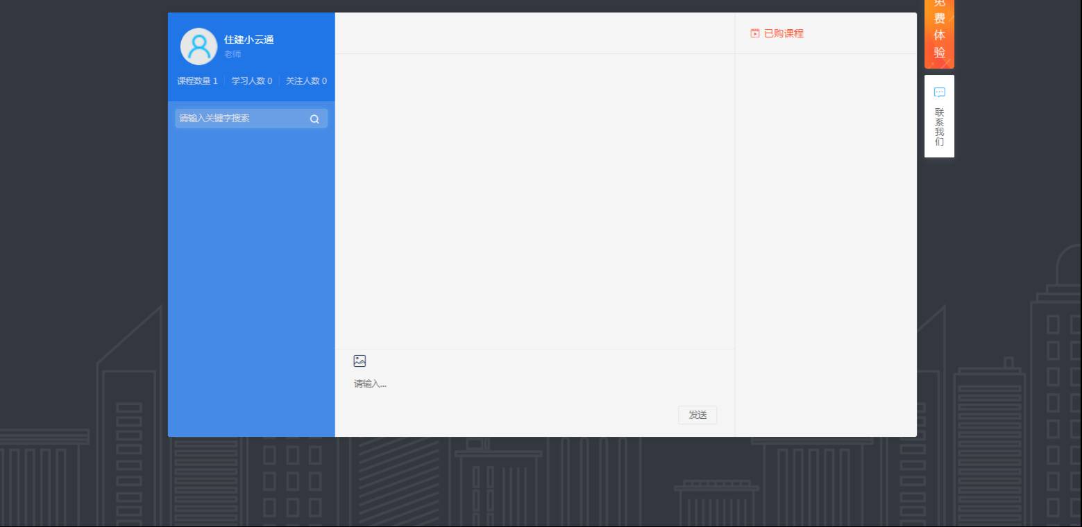Click the 联系我们 chat bubble icon
Screen dimensions: 1082x527
pyautogui.click(x=939, y=92)
